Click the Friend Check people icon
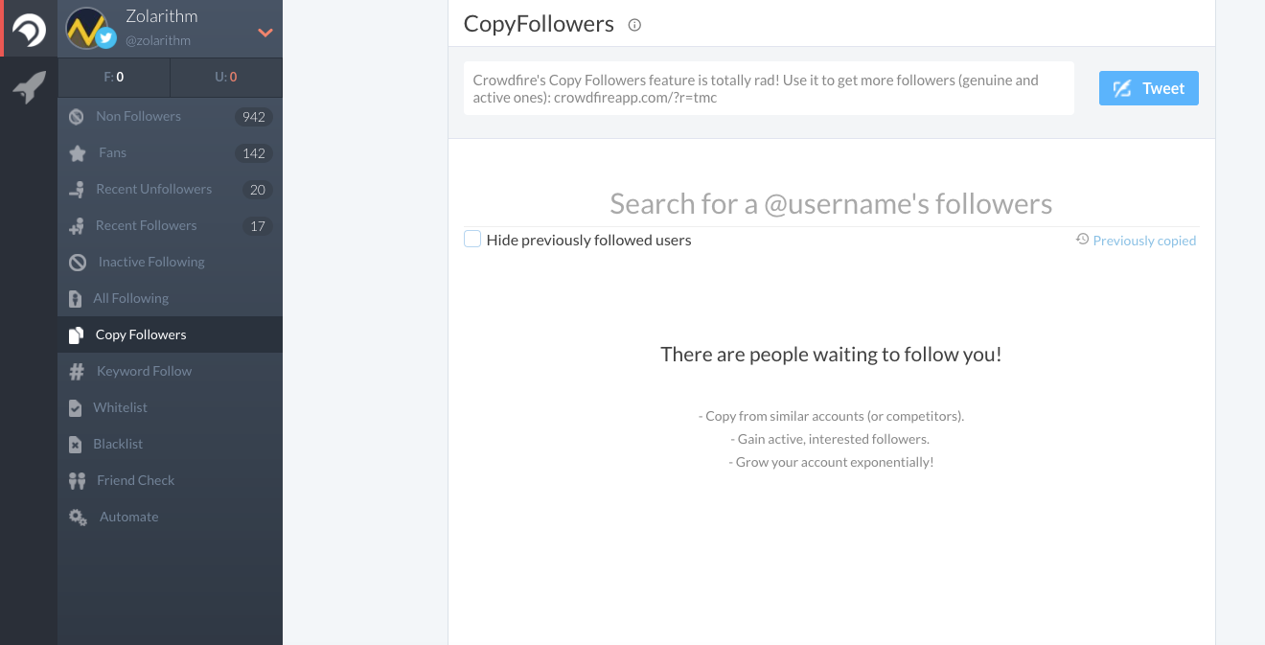This screenshot has height=645, width=1265. click(78, 481)
